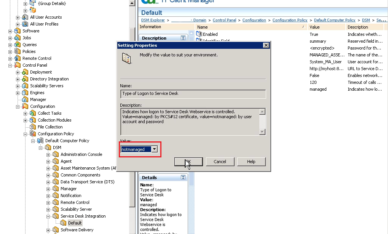This screenshot has width=388, height=234.
Task: Expand the Data Transport Service node
Action: (x=48, y=182)
